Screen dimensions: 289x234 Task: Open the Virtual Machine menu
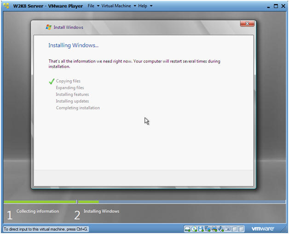116,6
